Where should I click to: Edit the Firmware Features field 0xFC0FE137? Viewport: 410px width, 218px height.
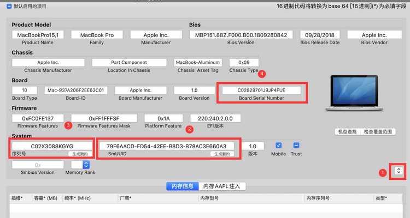coord(38,118)
